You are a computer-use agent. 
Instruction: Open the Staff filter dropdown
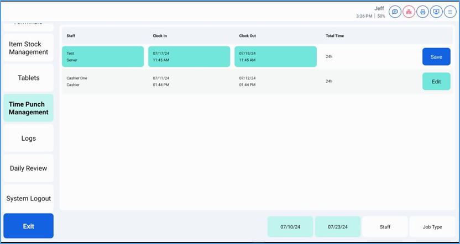click(x=385, y=227)
